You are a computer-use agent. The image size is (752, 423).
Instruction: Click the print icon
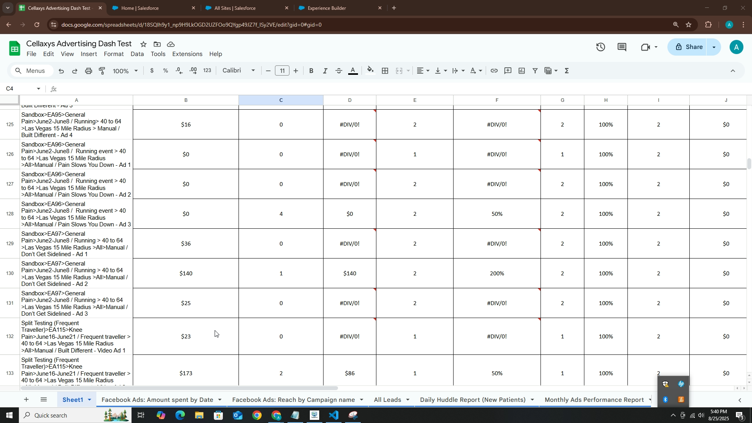click(89, 71)
